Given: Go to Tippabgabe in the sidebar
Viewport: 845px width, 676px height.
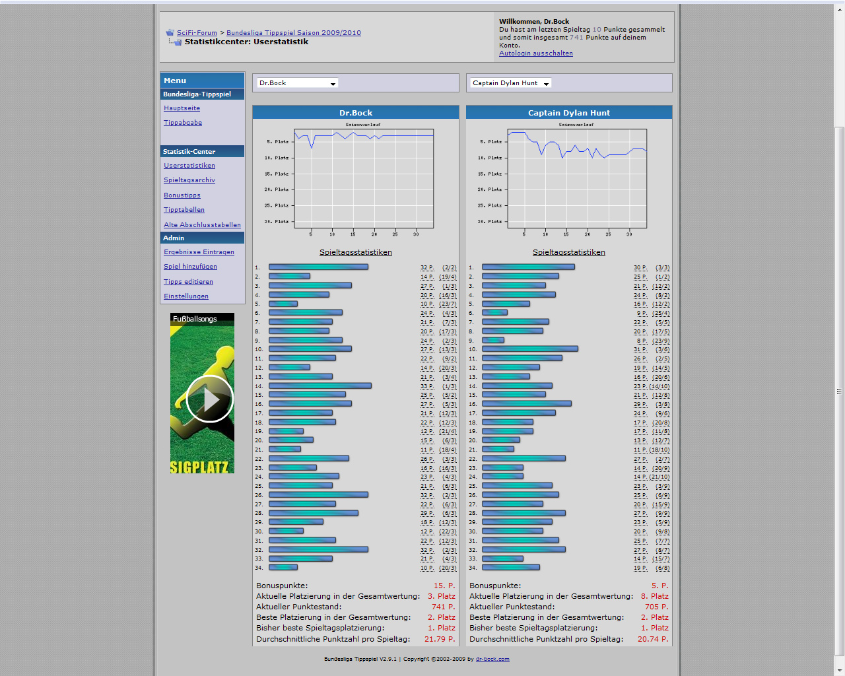Looking at the screenshot, I should coord(183,123).
